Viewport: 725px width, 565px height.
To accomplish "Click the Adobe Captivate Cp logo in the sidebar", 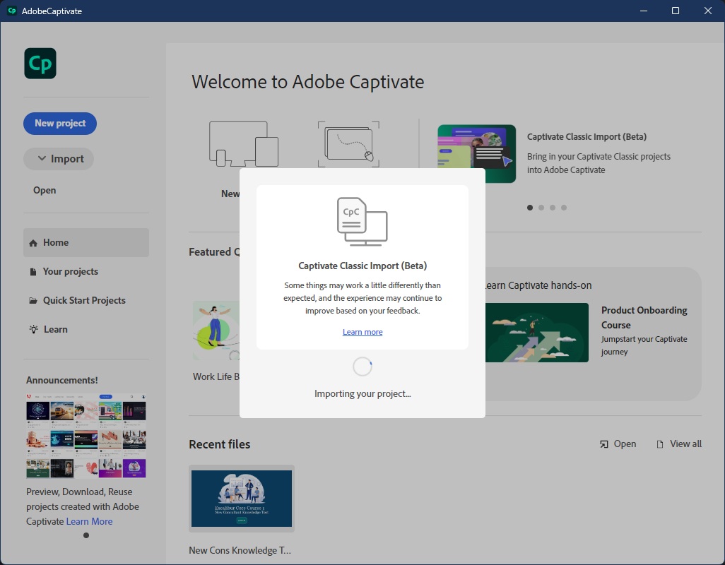I will (40, 64).
